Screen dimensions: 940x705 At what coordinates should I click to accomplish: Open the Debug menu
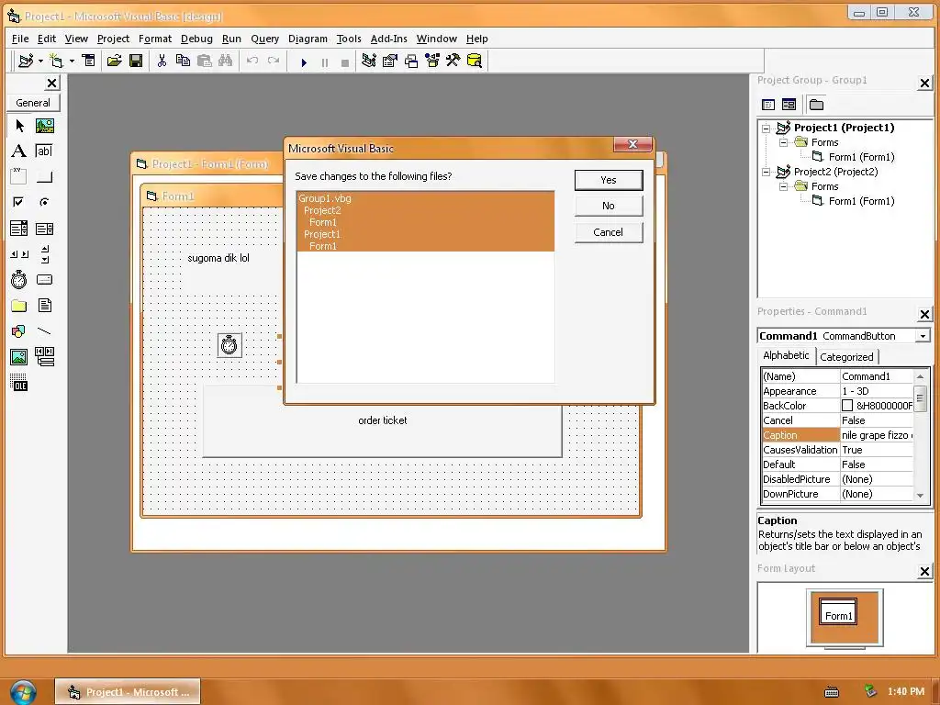[x=196, y=39]
